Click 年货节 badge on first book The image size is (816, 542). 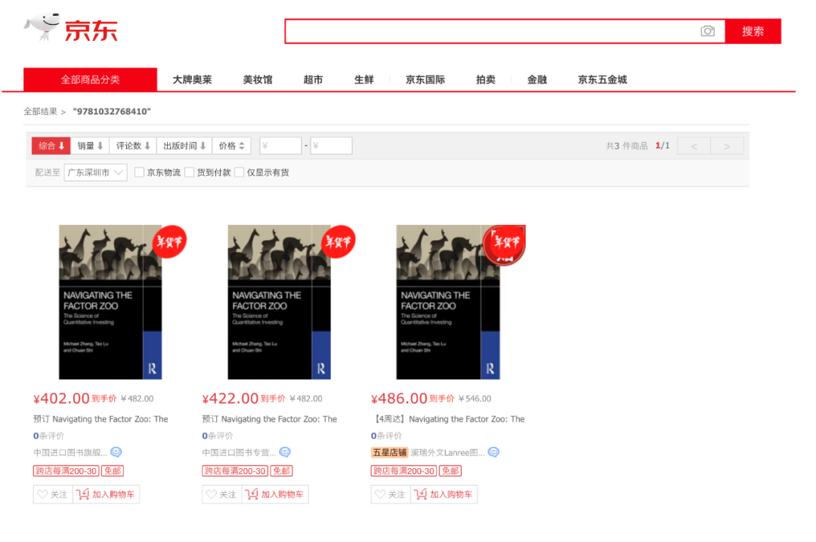point(169,242)
